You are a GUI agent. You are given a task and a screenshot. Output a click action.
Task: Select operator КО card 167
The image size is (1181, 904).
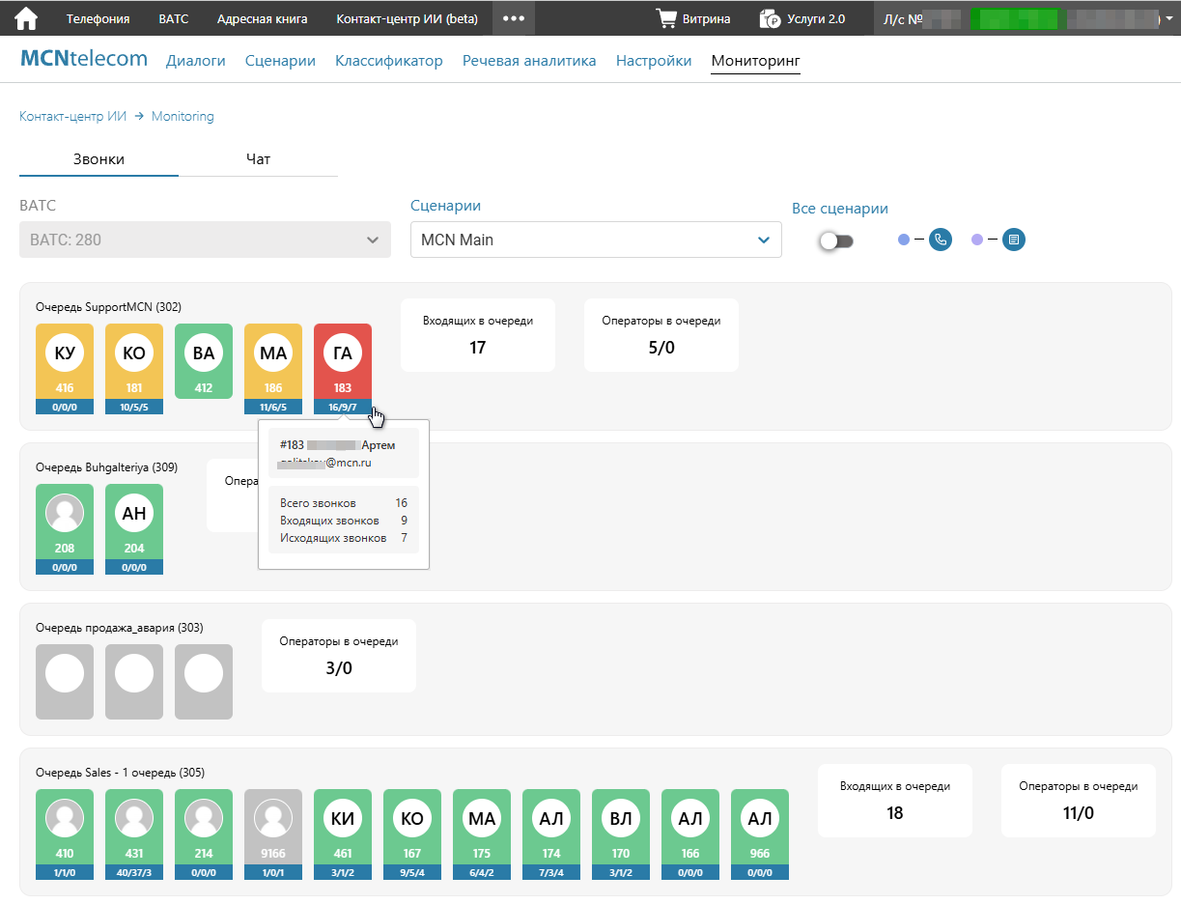coord(412,834)
